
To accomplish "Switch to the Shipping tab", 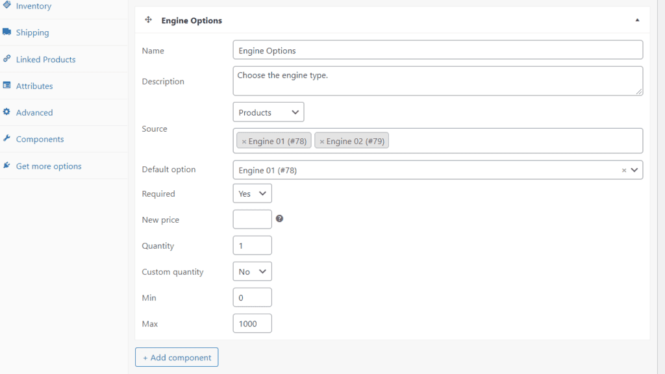I will [x=32, y=32].
